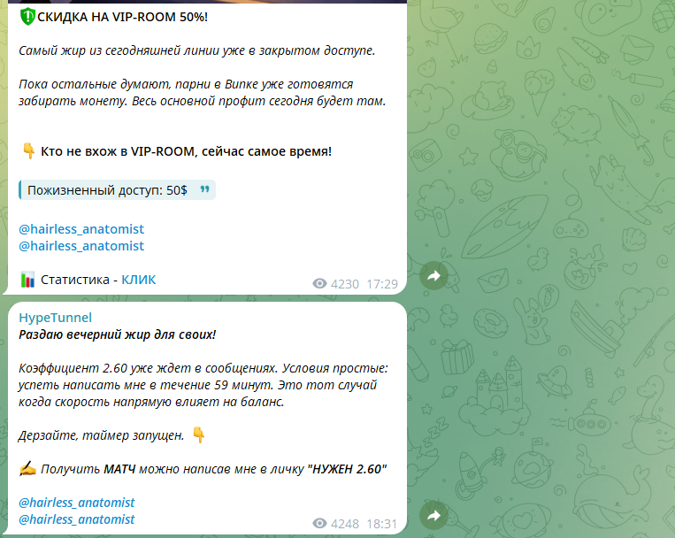Click the pointing hand after таймер запущен
This screenshot has height=538, width=675.
coord(198,434)
